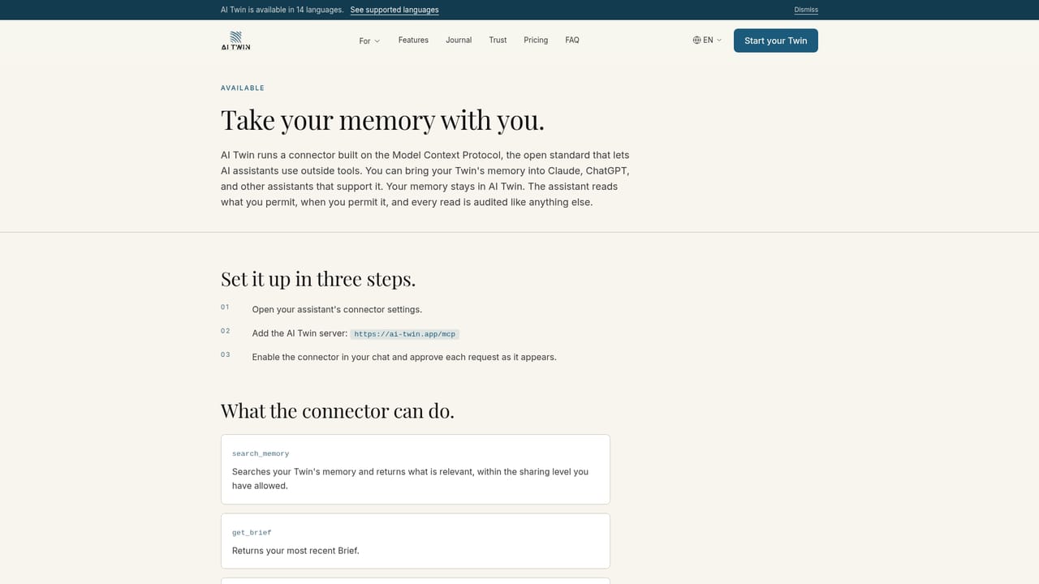Expand the For dropdown menu
This screenshot has width=1039, height=584.
(369, 41)
